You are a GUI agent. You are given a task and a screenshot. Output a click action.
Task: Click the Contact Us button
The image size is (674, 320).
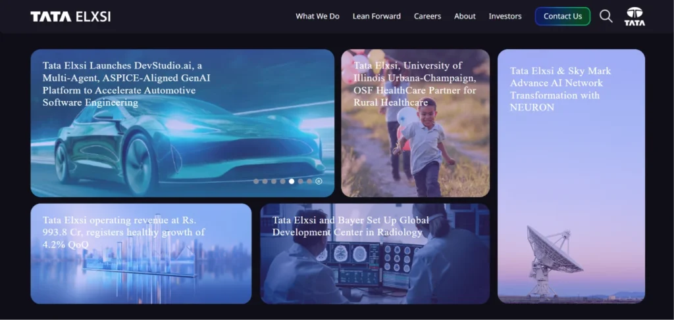563,16
